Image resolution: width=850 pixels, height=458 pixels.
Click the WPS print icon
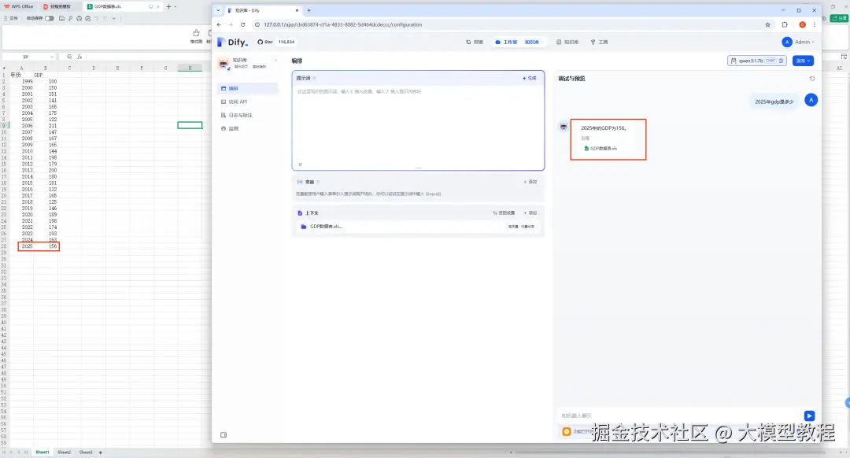click(x=79, y=18)
